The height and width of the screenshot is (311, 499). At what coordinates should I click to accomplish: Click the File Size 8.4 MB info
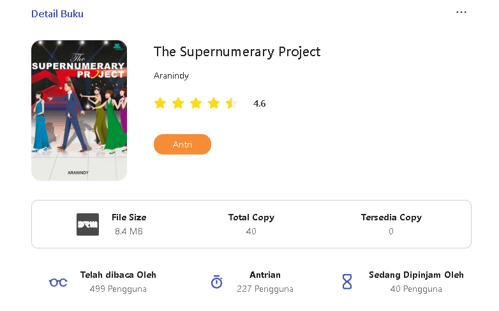129,224
